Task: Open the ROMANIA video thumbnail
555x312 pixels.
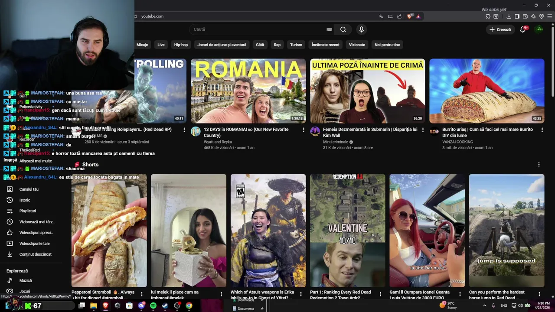Action: tap(248, 91)
